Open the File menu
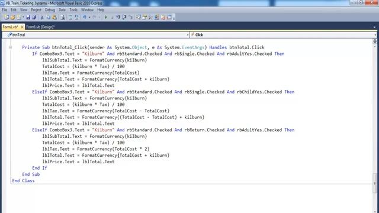 coord(4,10)
